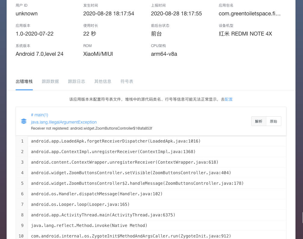Click stack line ZygoteInit$MethodAndArgsCaller.run
The height and width of the screenshot is (239, 303).
(x=131, y=236)
